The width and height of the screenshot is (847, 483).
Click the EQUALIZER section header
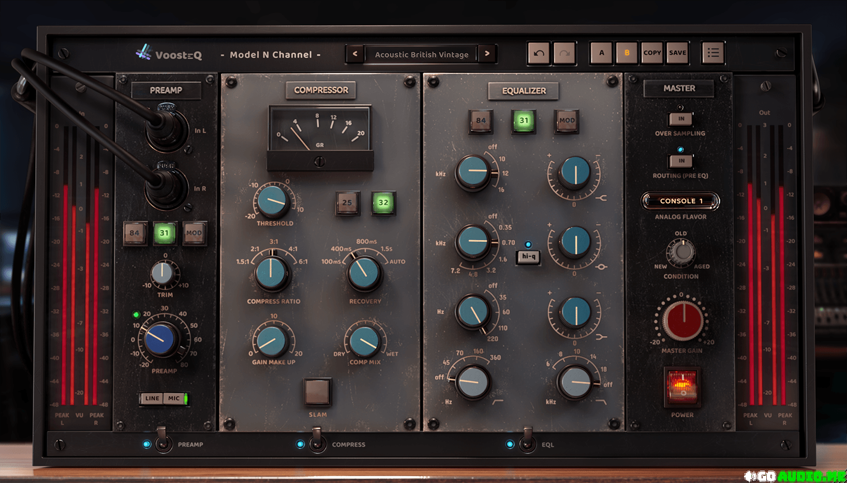(524, 91)
